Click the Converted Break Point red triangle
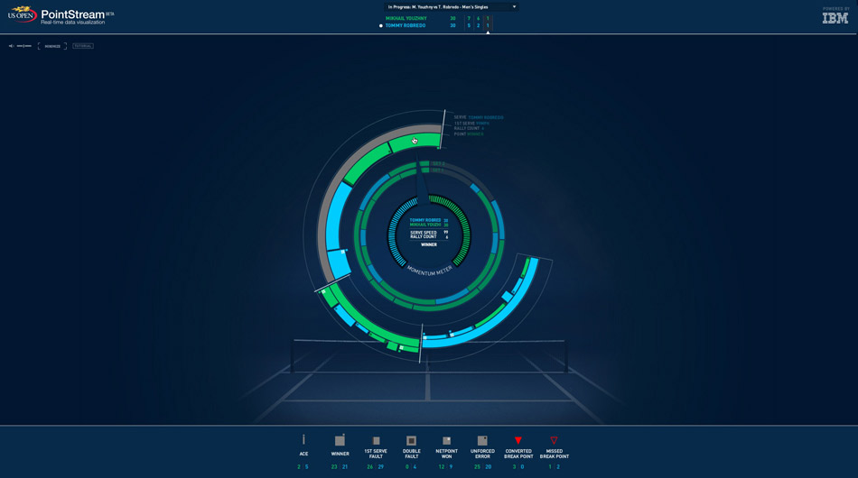 point(518,440)
